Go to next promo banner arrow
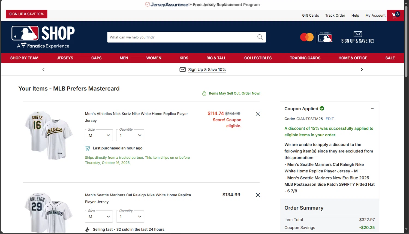 (x=362, y=70)
